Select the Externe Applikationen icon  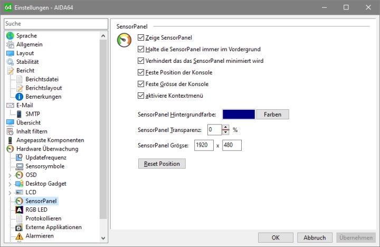pos(20,227)
